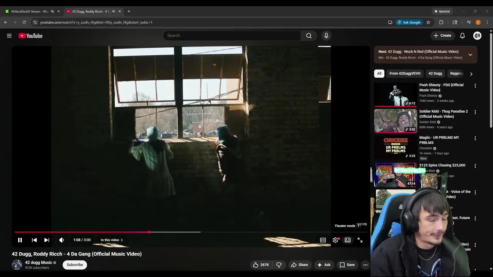Go to YouTube home via logo
The height and width of the screenshot is (277, 493).
(x=30, y=36)
